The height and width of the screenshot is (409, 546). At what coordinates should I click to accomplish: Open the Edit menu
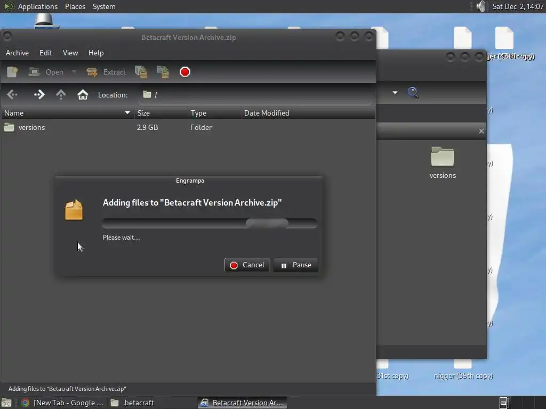point(46,53)
